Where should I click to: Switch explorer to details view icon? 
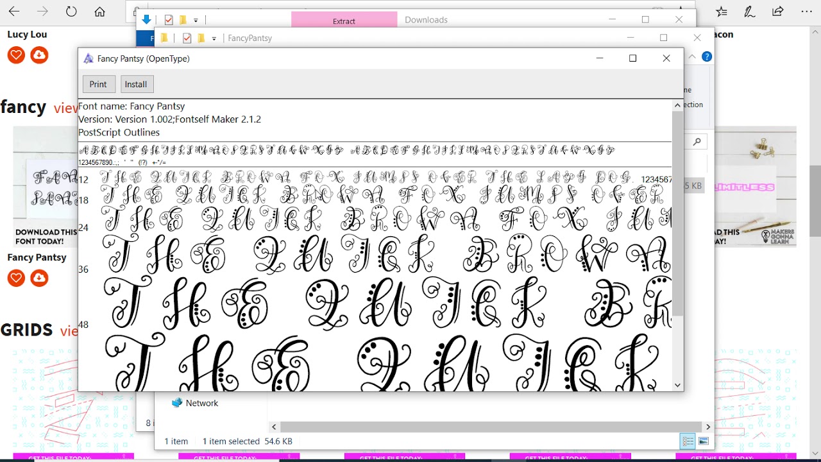pos(688,441)
